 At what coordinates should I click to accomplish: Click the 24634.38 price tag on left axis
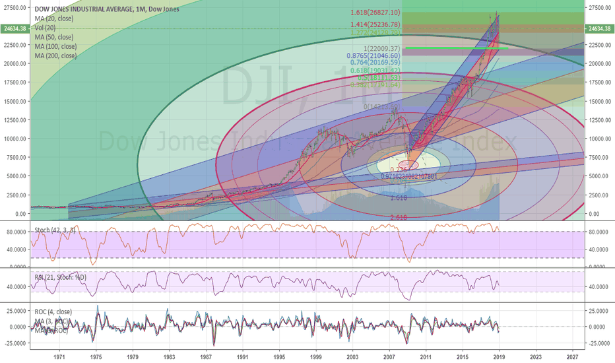pyautogui.click(x=16, y=28)
